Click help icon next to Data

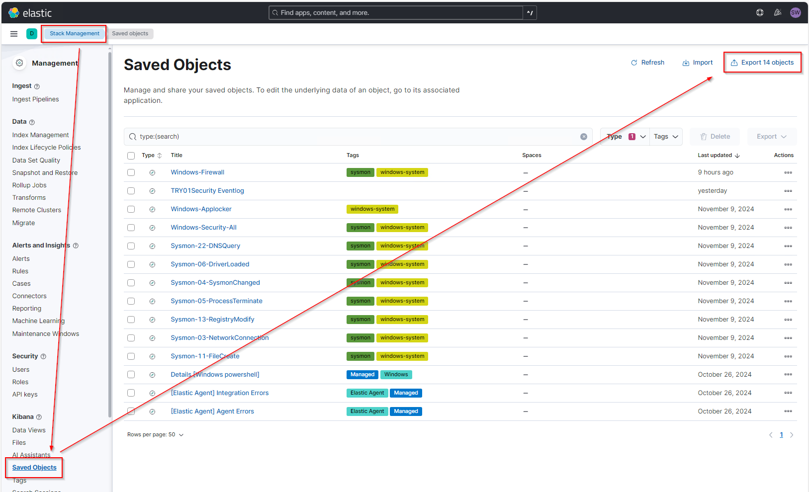point(32,122)
